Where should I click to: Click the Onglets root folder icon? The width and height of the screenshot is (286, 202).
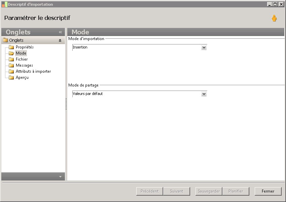(5, 40)
